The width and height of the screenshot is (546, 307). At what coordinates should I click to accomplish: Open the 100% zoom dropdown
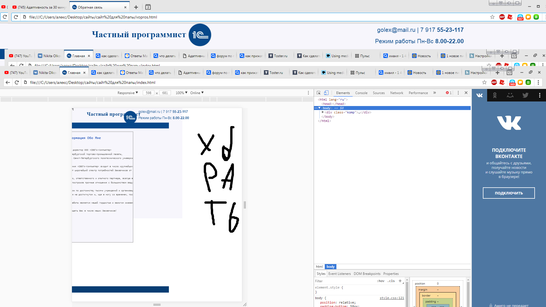[x=181, y=93]
